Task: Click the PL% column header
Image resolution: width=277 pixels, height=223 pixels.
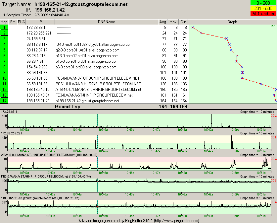Action: tap(22, 22)
